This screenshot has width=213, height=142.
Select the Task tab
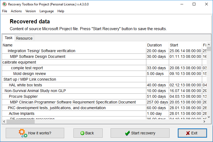click(x=9, y=38)
